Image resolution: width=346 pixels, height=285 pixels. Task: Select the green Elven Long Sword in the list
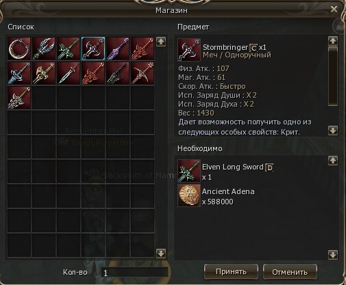(x=69, y=49)
